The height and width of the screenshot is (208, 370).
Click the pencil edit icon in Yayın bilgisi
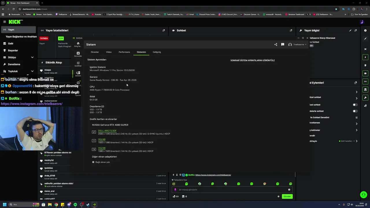pyautogui.click(x=350, y=30)
